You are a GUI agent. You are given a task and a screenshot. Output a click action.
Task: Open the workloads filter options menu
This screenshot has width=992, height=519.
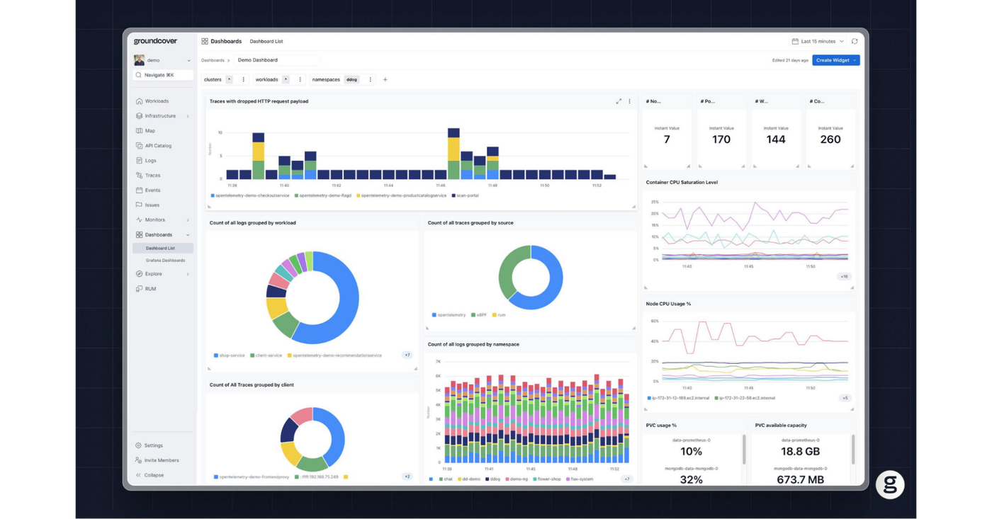tap(300, 80)
